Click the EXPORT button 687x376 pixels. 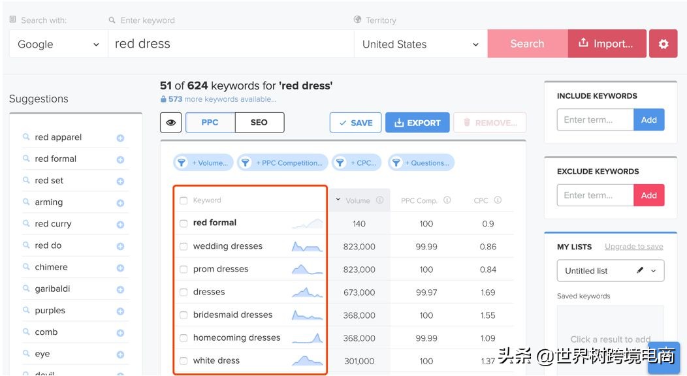pyautogui.click(x=417, y=122)
